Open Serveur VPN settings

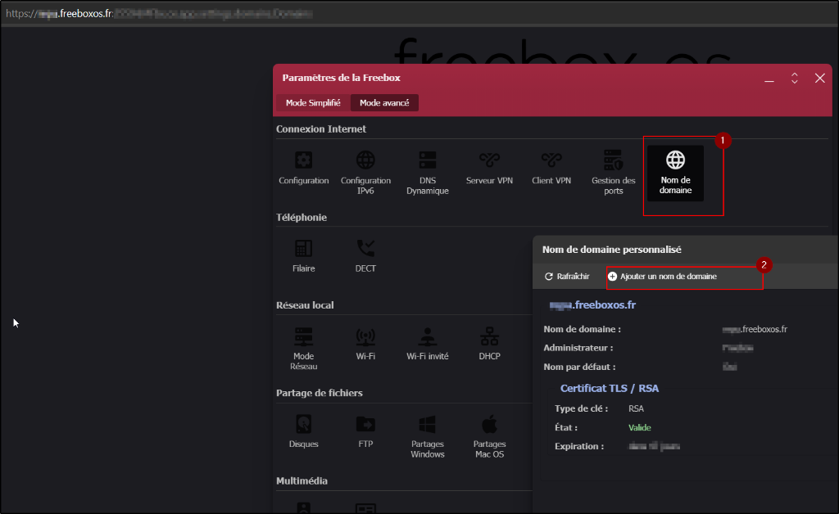489,169
